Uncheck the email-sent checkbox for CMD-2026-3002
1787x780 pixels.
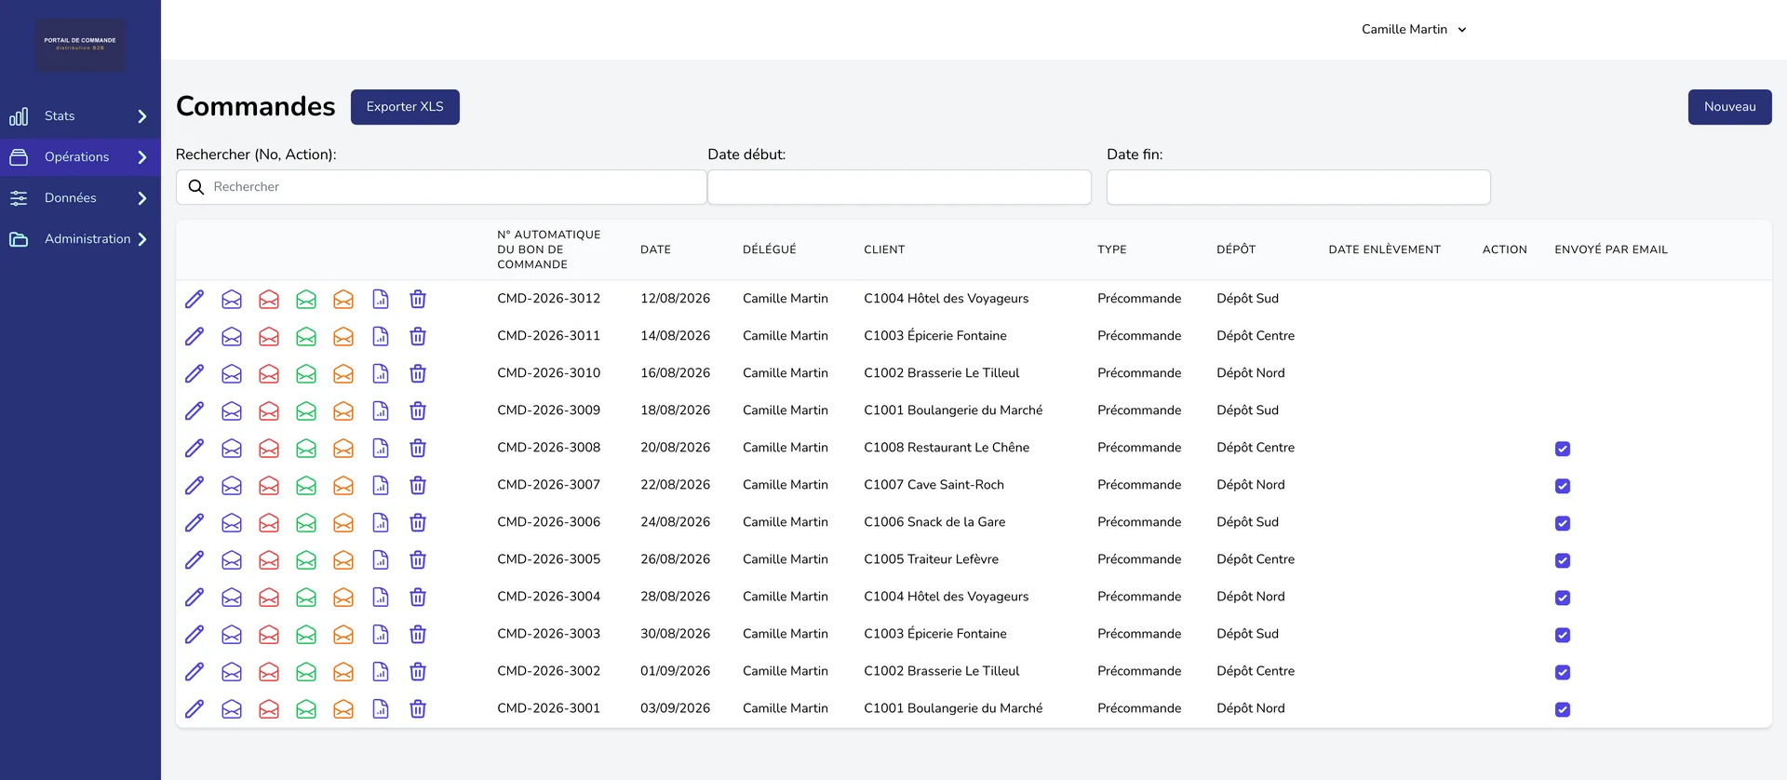click(x=1563, y=672)
